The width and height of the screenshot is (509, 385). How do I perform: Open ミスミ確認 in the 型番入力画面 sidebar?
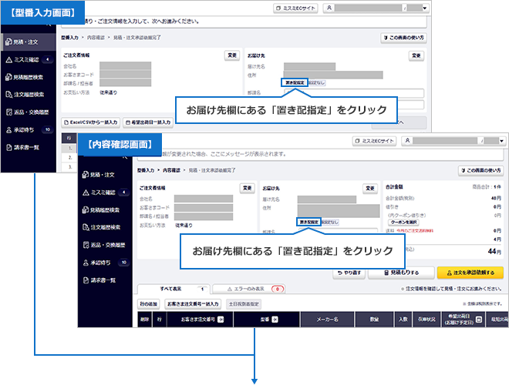(x=29, y=59)
